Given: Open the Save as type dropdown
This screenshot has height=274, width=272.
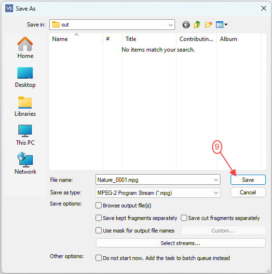Looking at the screenshot, I should tap(158, 193).
